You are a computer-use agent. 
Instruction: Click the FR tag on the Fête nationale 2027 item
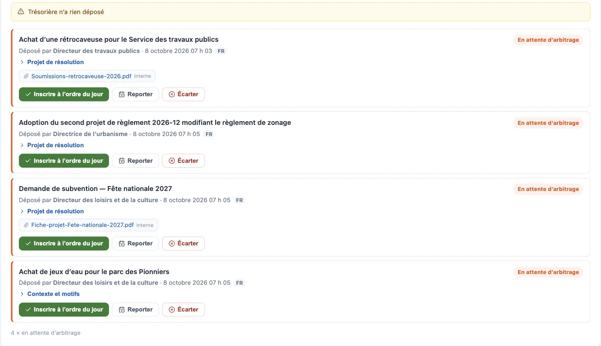(x=240, y=201)
